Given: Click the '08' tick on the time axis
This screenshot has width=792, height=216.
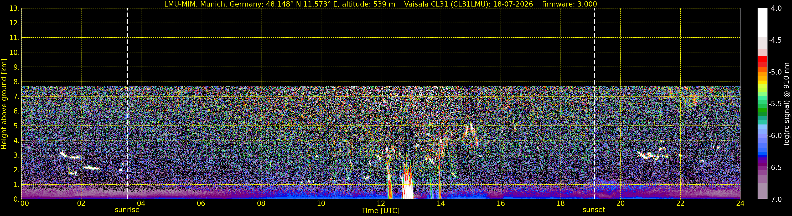Looking at the screenshot, I should click(x=261, y=203).
